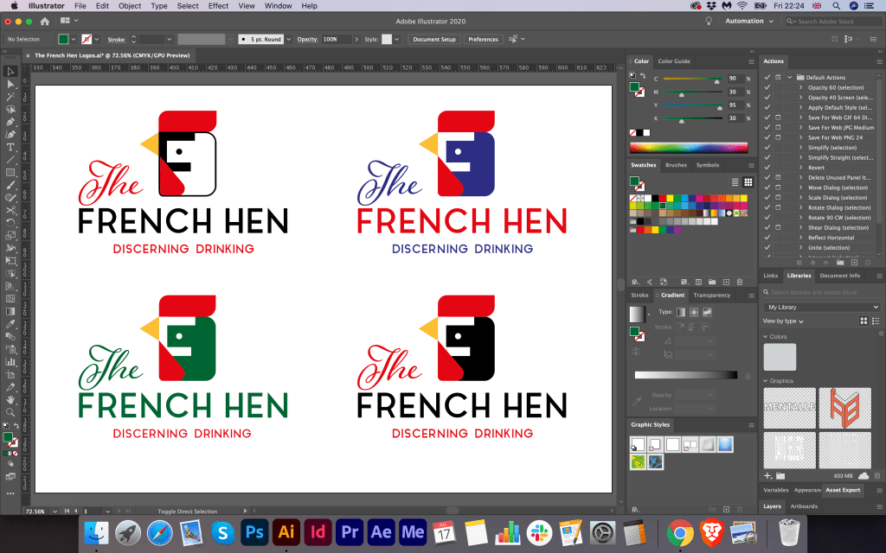Choose the radial gradient type icon

click(x=693, y=312)
